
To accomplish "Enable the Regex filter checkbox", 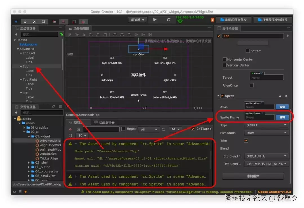I will click(x=123, y=129).
